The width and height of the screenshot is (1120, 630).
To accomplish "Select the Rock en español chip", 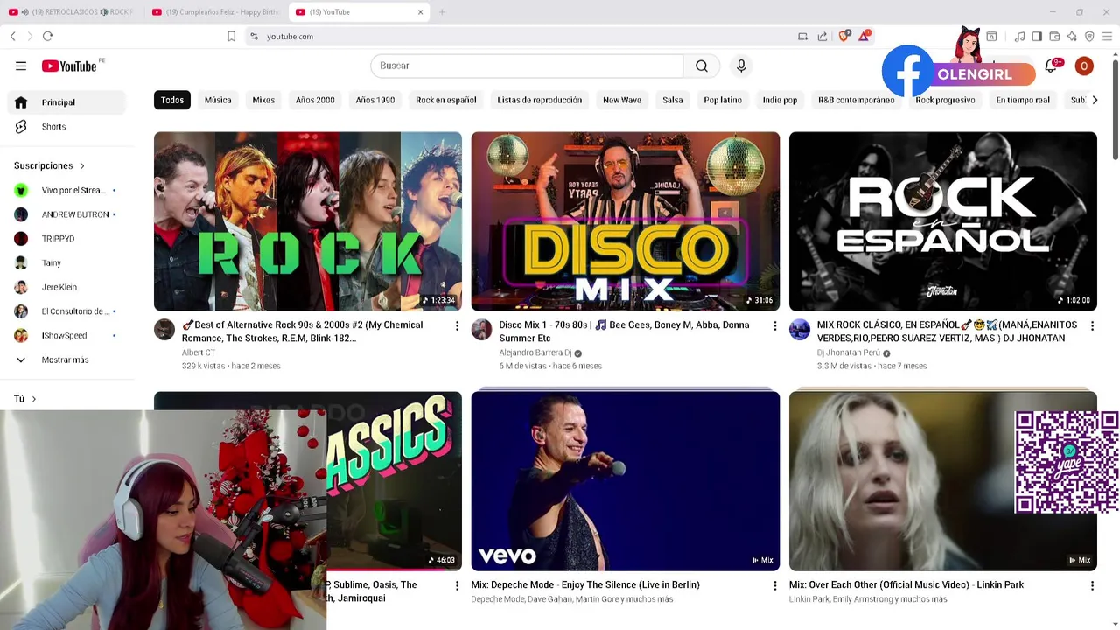I will 446,100.
